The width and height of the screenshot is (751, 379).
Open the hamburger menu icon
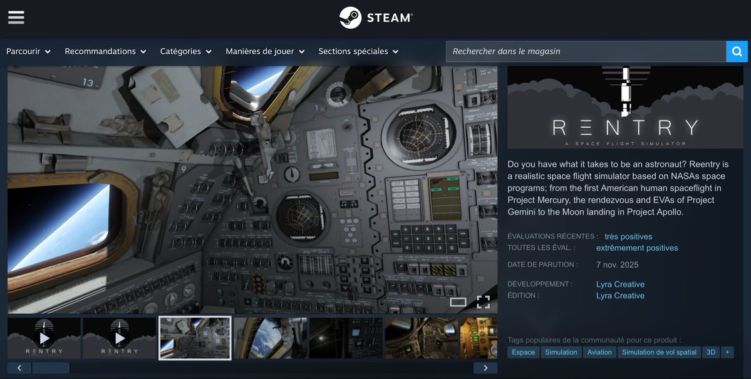[16, 18]
